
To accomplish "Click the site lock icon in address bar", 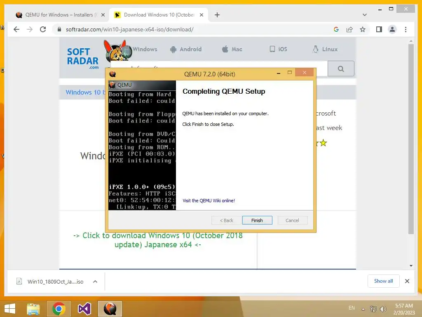I will click(59, 29).
